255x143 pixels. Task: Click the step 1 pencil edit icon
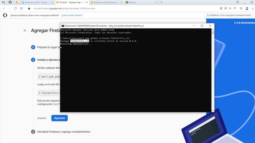click(33, 47)
